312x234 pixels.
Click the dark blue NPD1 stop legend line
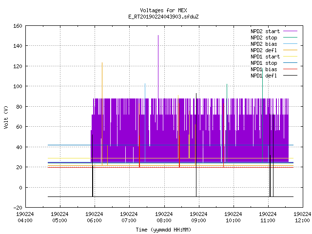tap(290, 63)
